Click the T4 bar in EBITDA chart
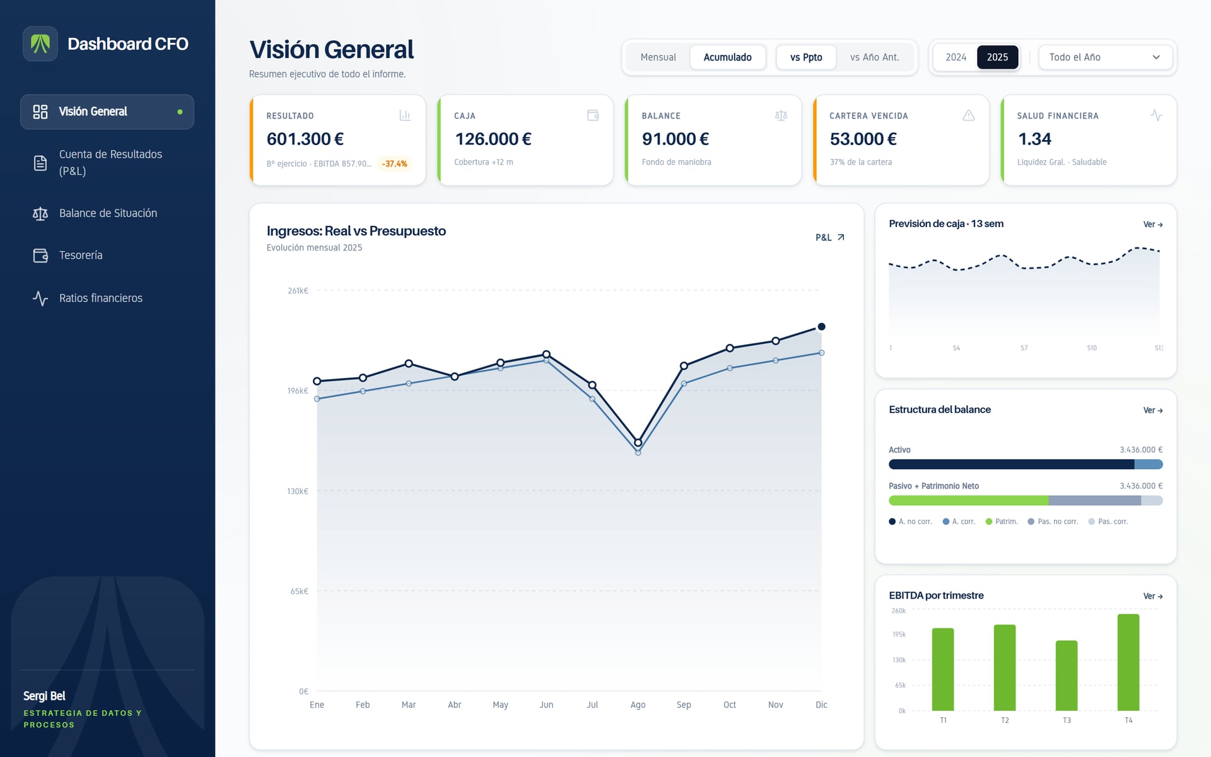This screenshot has width=1211, height=757. 1128,662
